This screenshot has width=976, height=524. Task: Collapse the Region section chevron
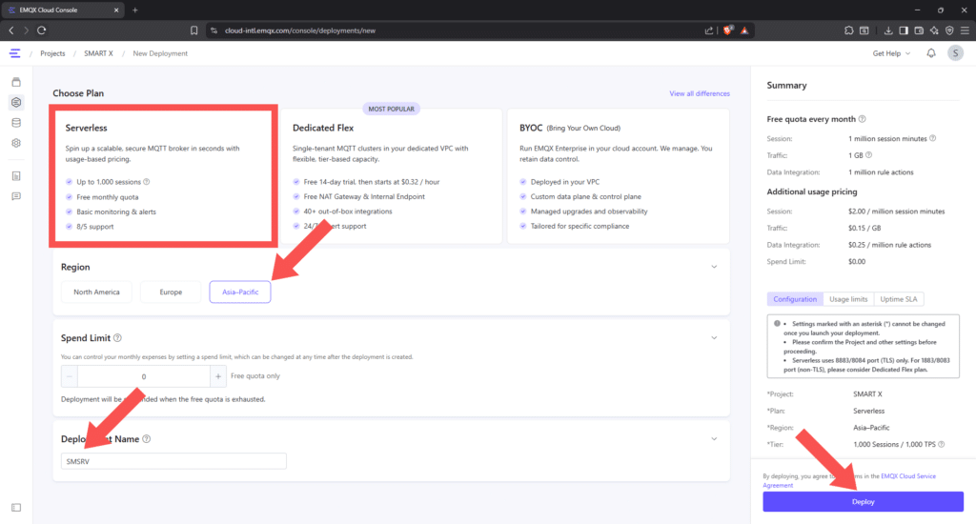pos(714,267)
